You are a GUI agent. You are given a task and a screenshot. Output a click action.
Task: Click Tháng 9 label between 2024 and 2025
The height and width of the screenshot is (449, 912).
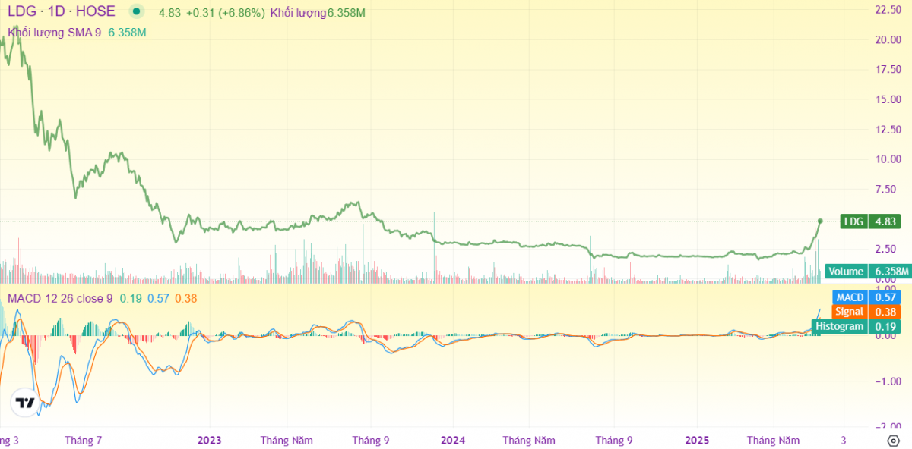click(x=614, y=440)
